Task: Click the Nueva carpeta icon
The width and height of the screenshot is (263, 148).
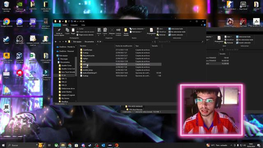Action: pyautogui.click(x=126, y=30)
